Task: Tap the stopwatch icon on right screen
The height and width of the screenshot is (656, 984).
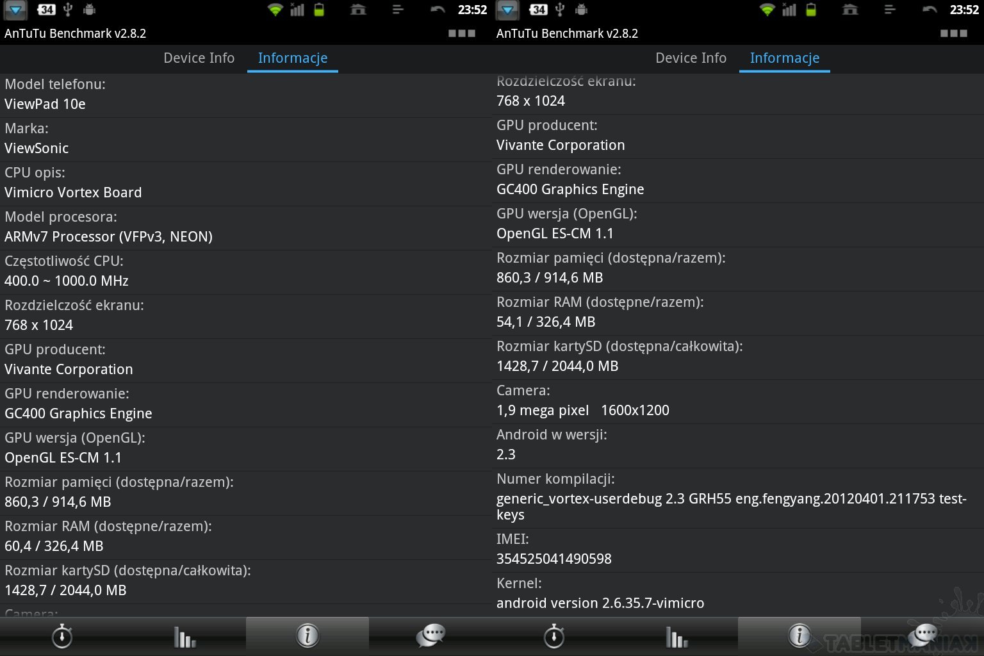Action: click(x=553, y=636)
